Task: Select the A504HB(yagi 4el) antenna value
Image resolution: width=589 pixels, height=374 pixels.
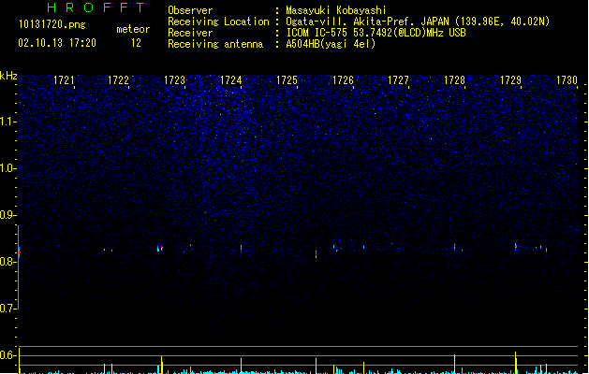Action: tap(331, 44)
